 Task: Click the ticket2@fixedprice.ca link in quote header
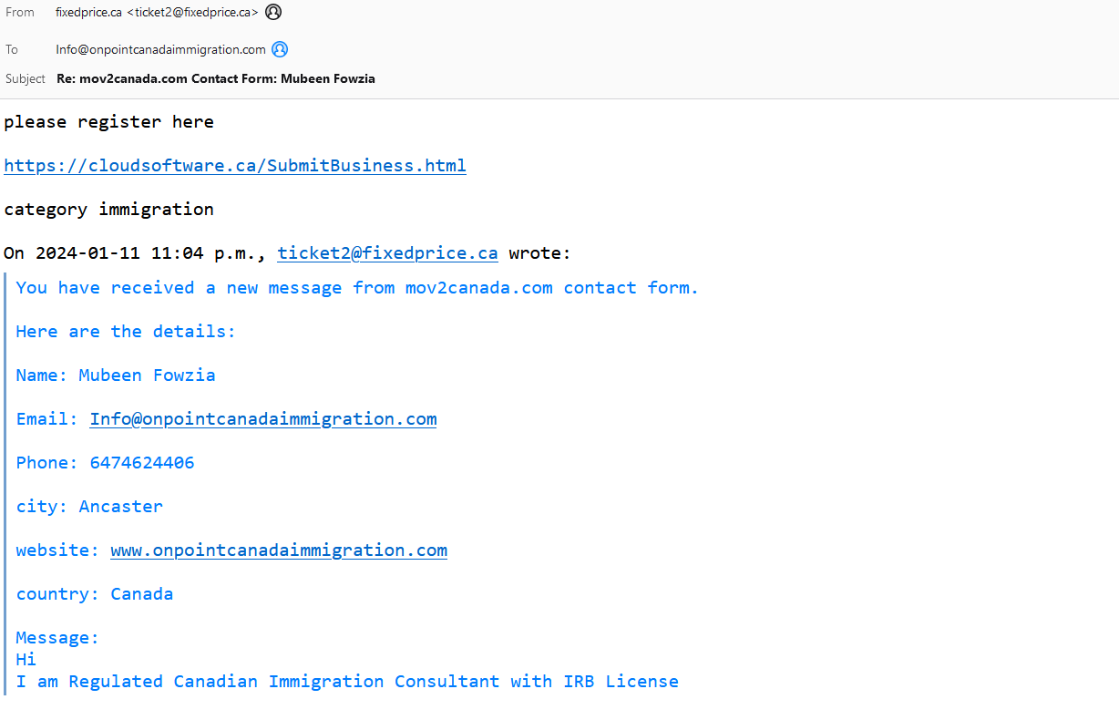coord(387,253)
